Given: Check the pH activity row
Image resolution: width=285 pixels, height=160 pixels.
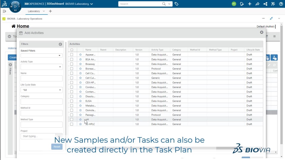Looking at the screenshot, I should coord(72,119).
